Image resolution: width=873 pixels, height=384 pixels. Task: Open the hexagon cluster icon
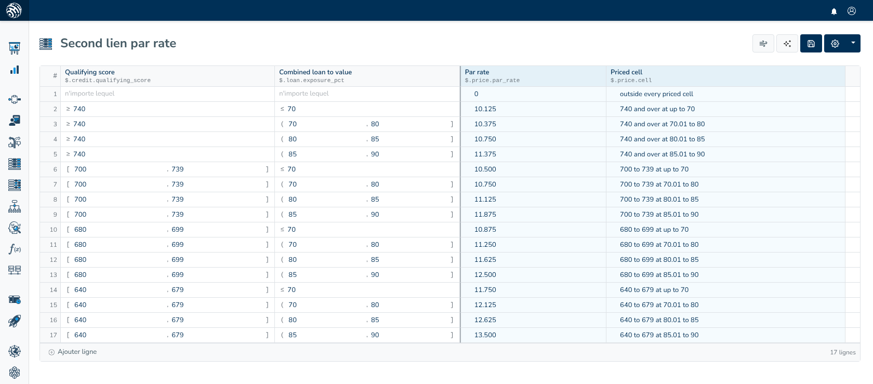pos(15,373)
